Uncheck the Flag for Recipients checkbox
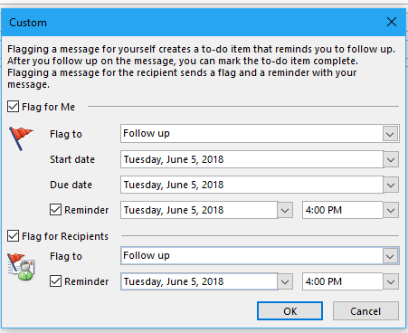 point(13,235)
